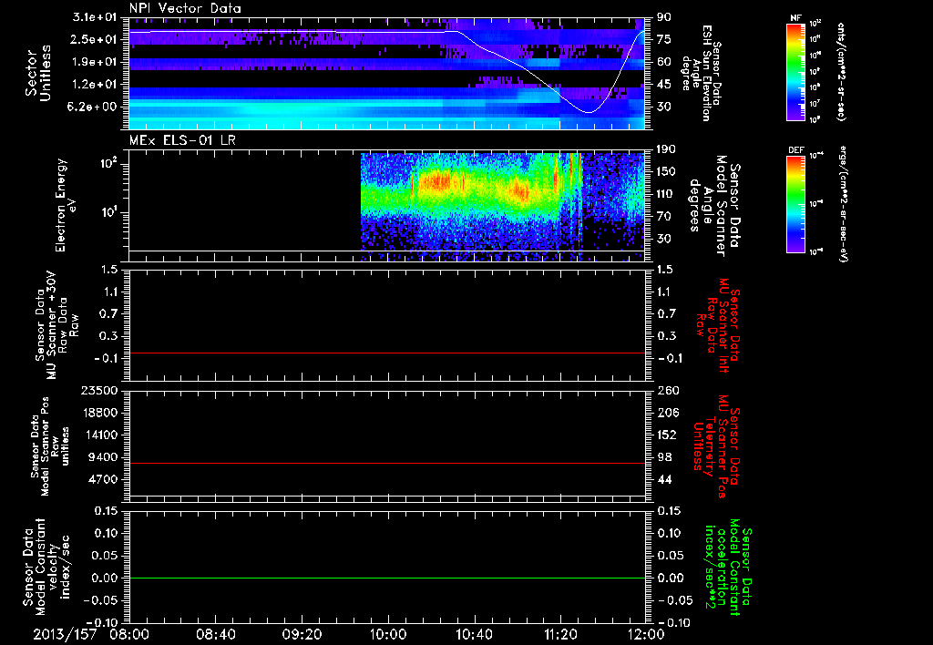Click the '09:20' time axis label
Screen dimensions: 933x645
point(302,634)
